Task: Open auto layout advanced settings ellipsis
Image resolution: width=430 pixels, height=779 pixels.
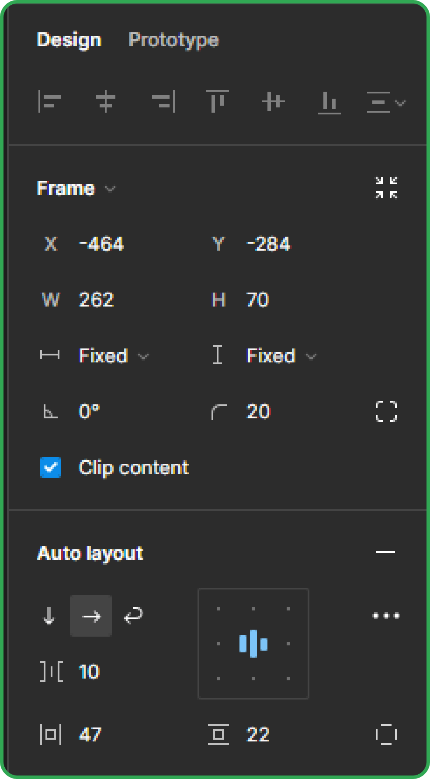Action: tap(386, 616)
